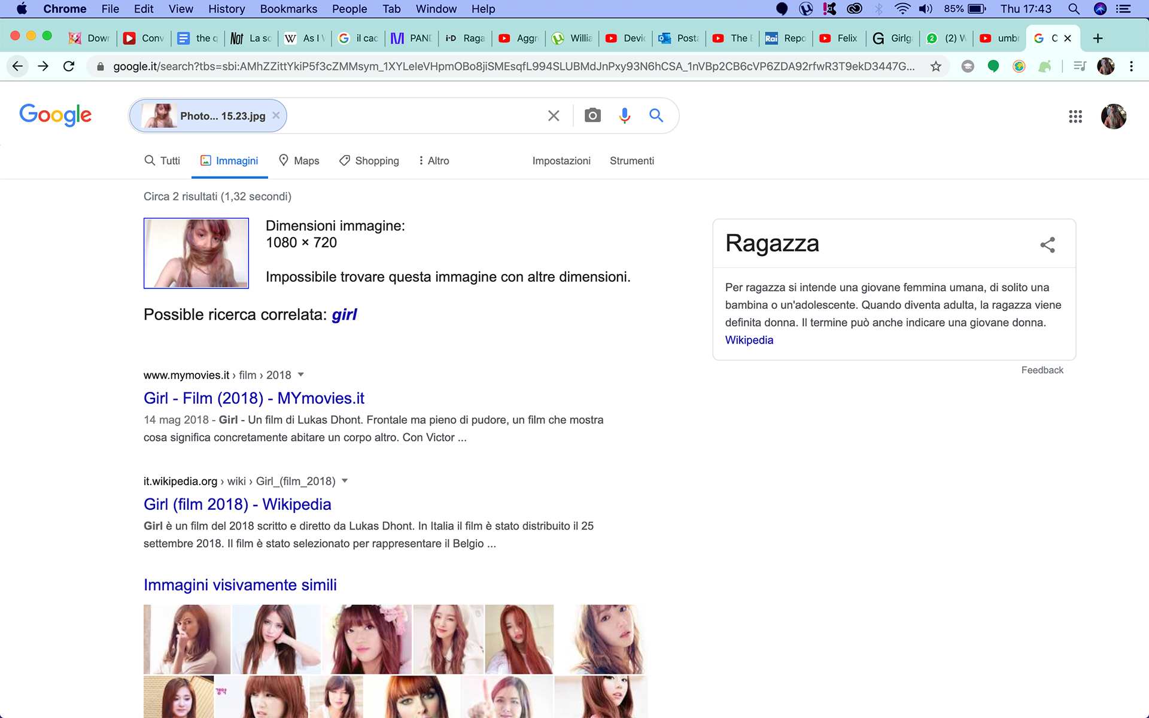Go back with the browser arrow

[18, 66]
